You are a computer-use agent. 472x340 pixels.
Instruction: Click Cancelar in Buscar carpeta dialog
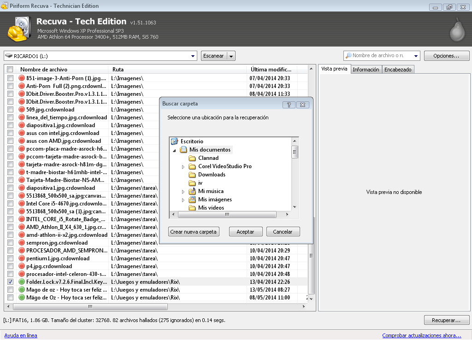(x=283, y=232)
